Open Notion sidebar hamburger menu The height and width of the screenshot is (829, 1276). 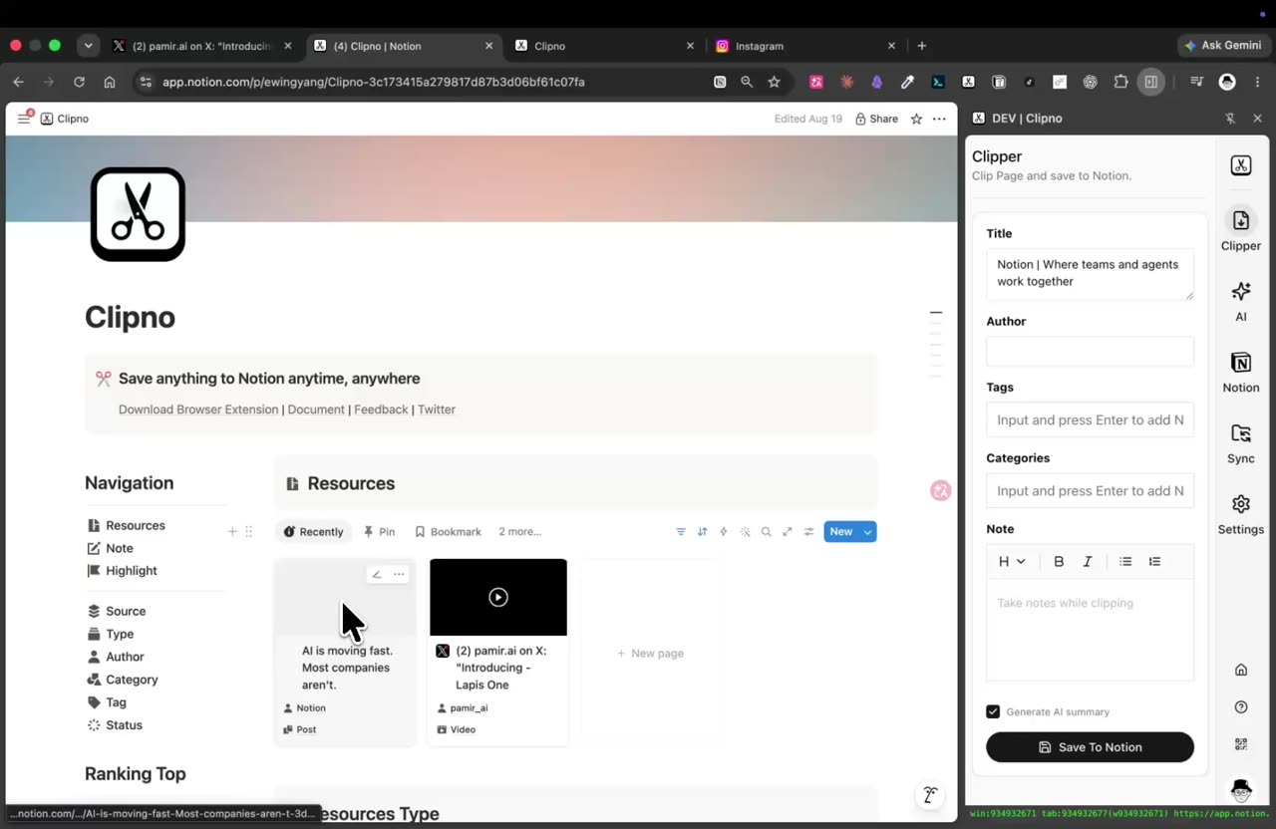tap(24, 119)
